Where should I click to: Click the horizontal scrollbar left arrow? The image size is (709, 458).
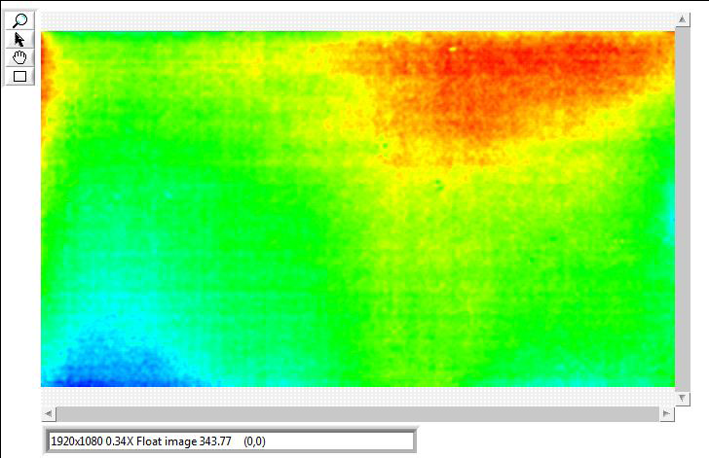(49, 413)
